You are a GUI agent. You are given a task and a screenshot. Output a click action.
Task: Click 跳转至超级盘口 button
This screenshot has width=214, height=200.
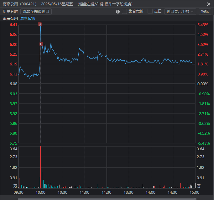tap(36, 11)
